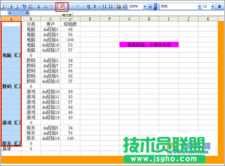Open Excel Help question mark icon

pyautogui.click(x=150, y=7)
